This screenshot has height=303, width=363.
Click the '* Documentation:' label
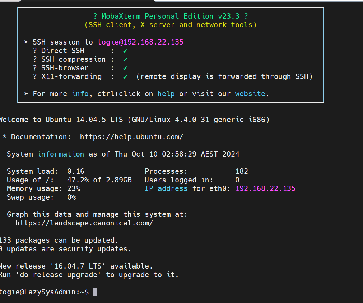pyautogui.click(x=37, y=137)
